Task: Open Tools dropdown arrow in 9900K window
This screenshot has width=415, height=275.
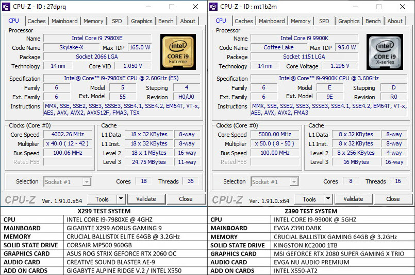Action: tap(328, 199)
